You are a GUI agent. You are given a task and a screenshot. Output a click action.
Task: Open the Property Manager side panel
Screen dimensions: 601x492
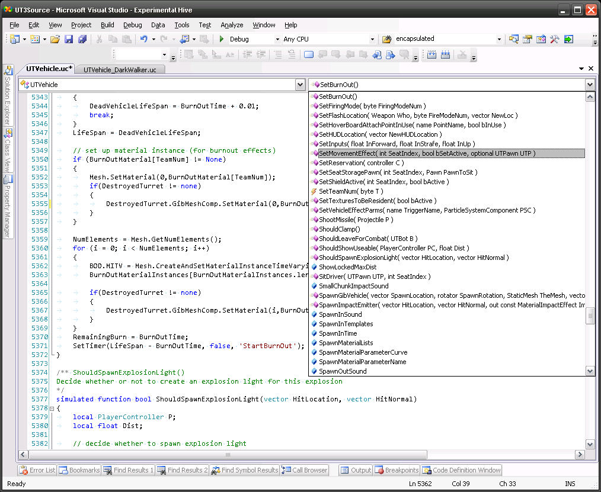coord(8,206)
